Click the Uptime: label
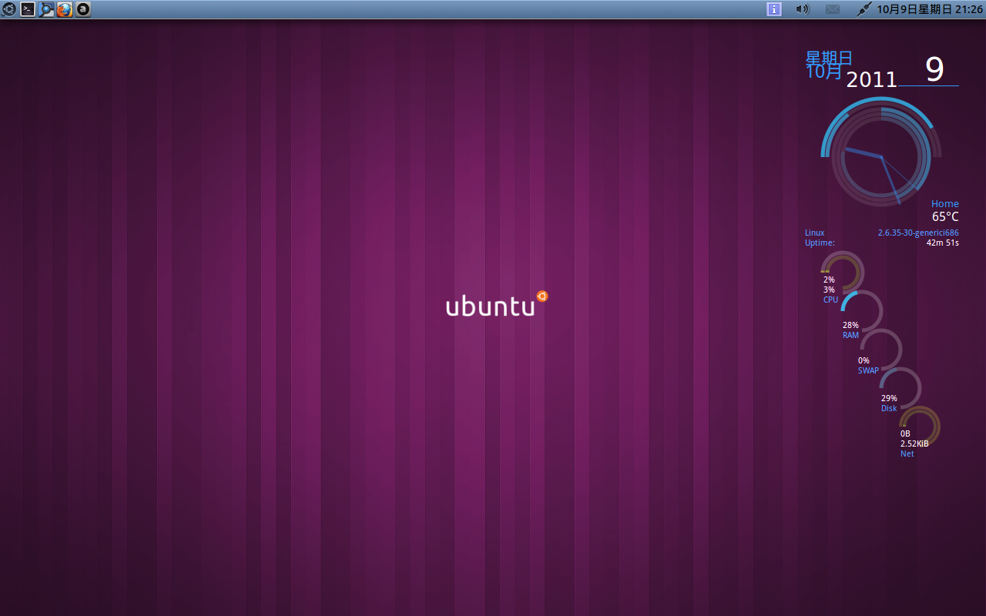Screen dimensions: 986x616 click(x=820, y=243)
